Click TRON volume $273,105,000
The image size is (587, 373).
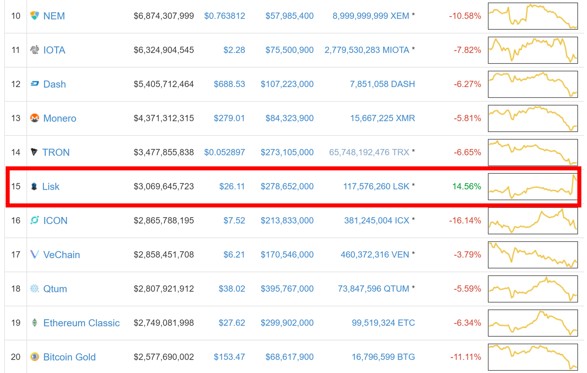[287, 152]
